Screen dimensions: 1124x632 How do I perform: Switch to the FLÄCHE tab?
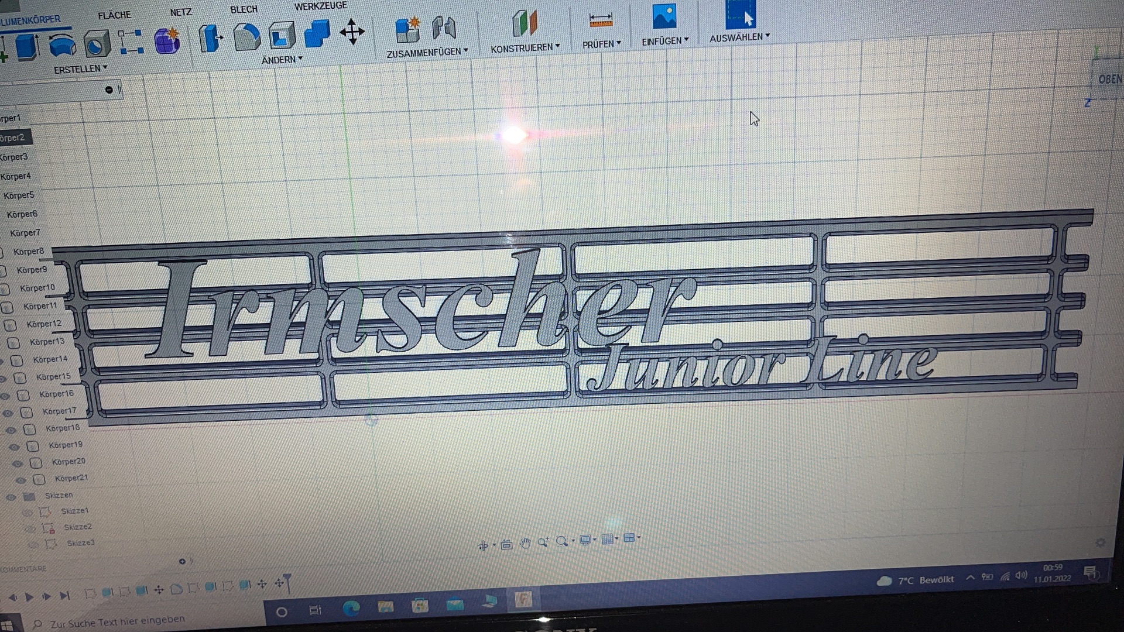coord(114,15)
